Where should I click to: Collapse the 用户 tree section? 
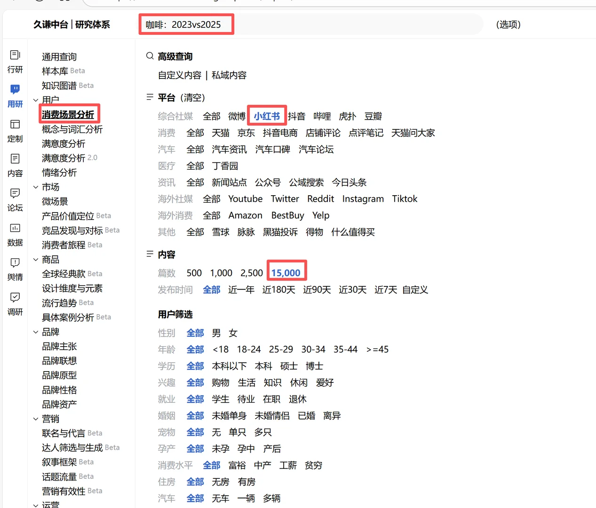(36, 100)
